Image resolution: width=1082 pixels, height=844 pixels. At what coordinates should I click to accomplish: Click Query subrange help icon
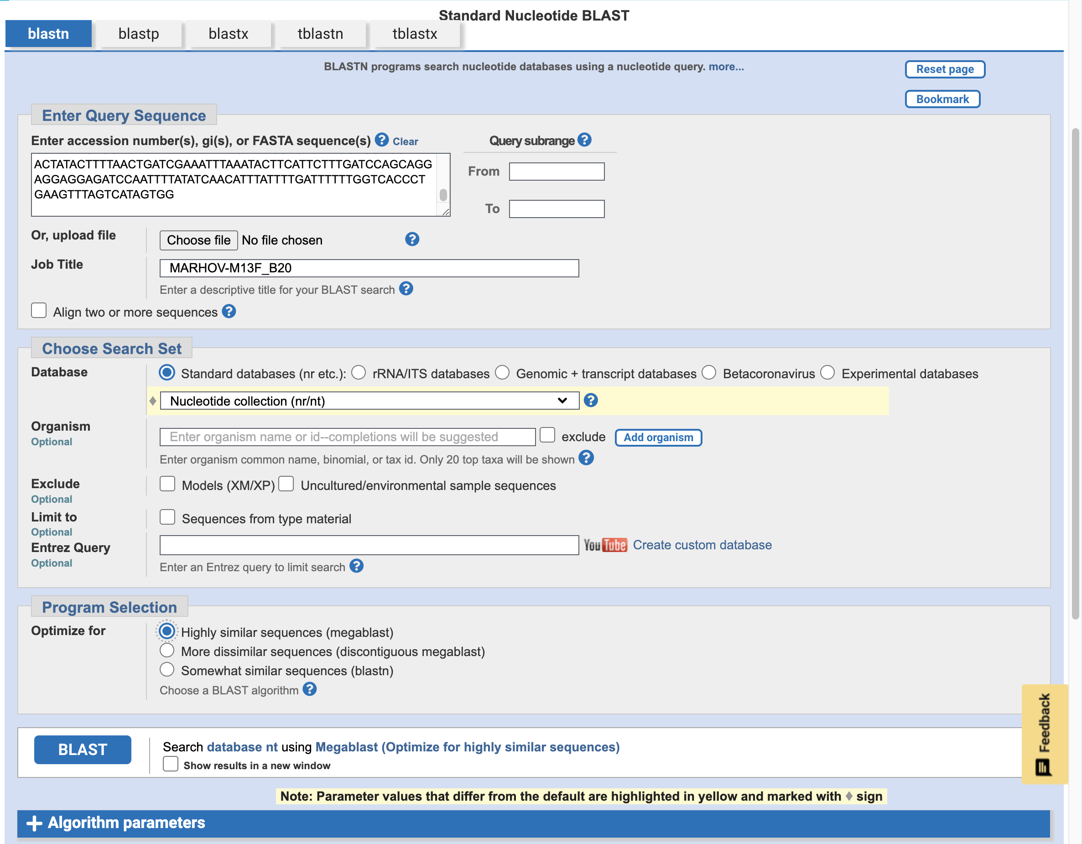(x=585, y=140)
